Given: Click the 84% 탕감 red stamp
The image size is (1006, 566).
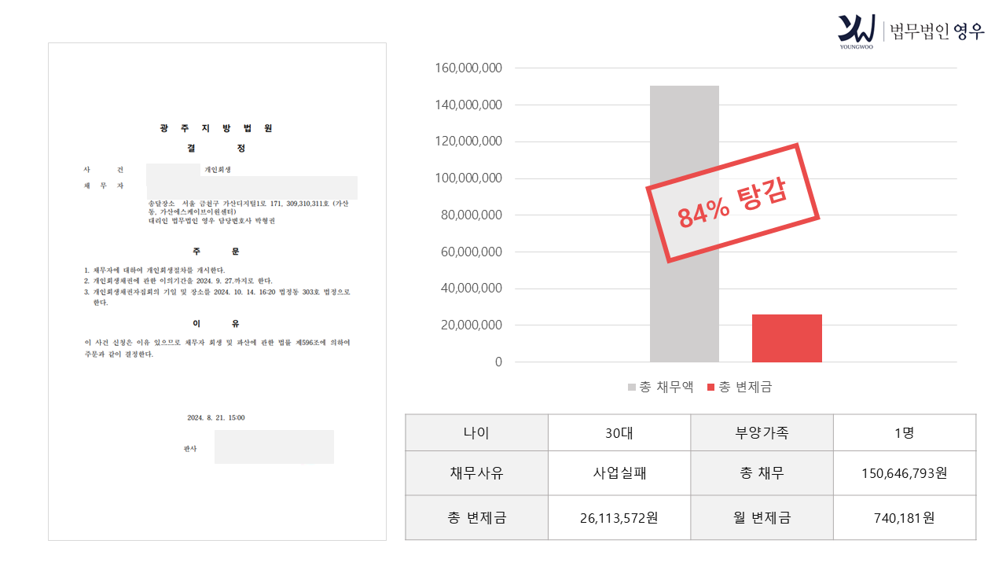Looking at the screenshot, I should pos(732,203).
